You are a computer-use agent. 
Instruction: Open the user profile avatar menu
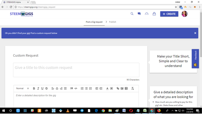click(x=184, y=14)
